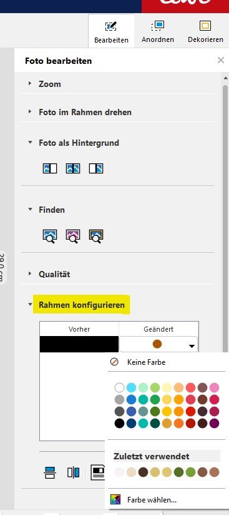Open the Bearbeiten tab
The image size is (229, 515).
[111, 32]
